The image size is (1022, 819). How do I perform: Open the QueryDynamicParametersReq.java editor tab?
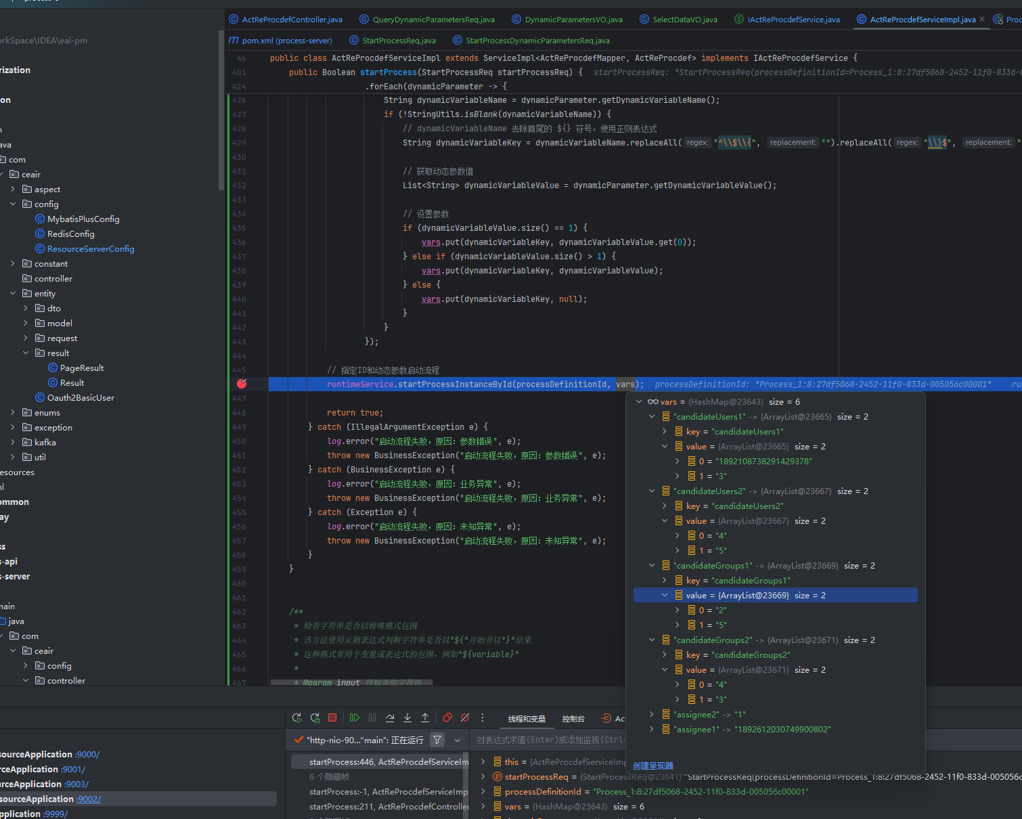pyautogui.click(x=427, y=20)
